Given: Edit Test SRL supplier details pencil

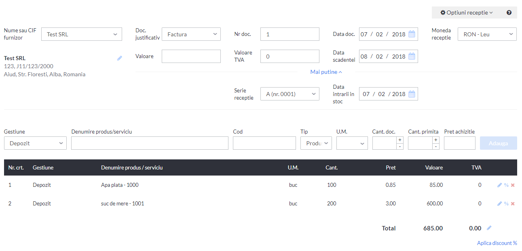Looking at the screenshot, I should point(119,58).
